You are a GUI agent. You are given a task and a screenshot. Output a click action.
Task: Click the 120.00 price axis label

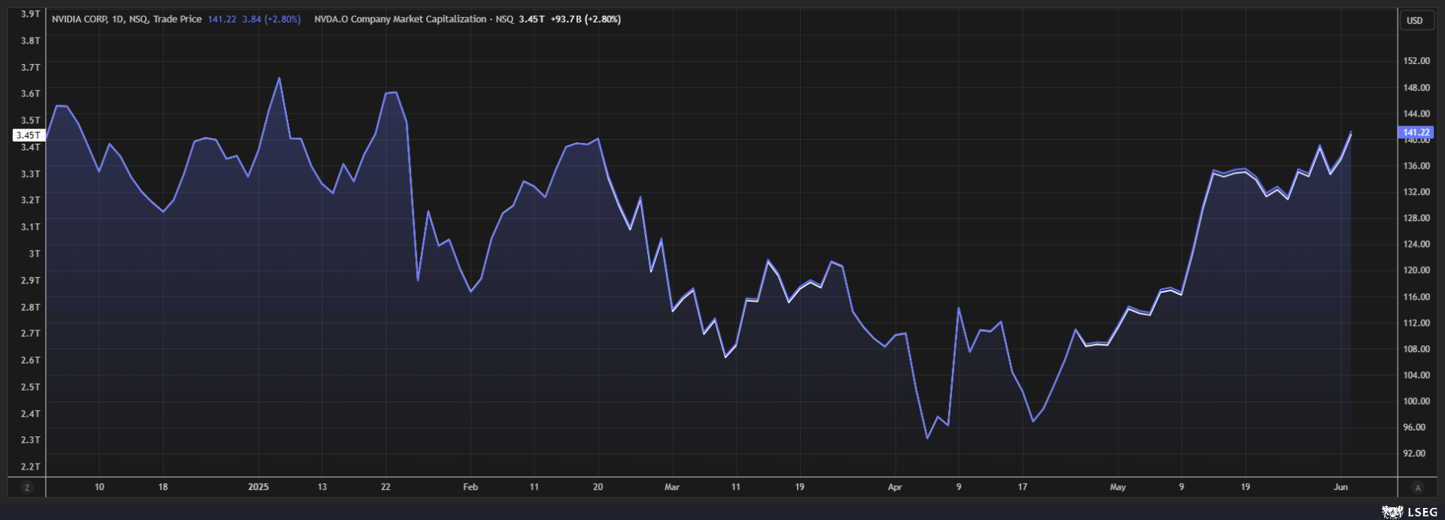pyautogui.click(x=1416, y=270)
